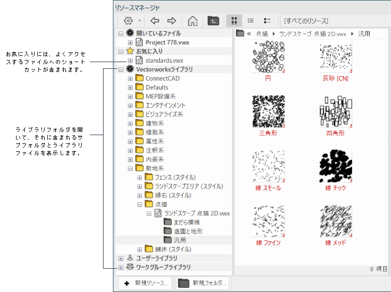Select the 線 チック stipple thumbnail
Screen dimensions: 391x292
(336, 166)
